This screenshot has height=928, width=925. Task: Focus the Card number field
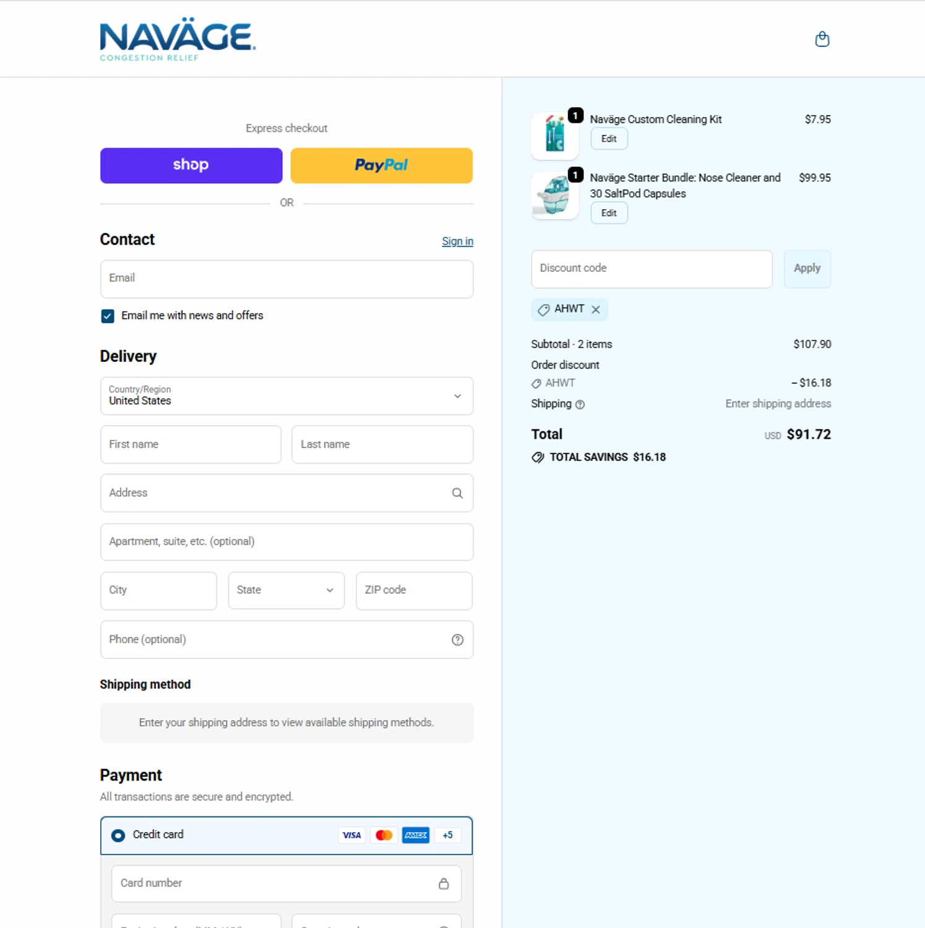click(x=286, y=883)
